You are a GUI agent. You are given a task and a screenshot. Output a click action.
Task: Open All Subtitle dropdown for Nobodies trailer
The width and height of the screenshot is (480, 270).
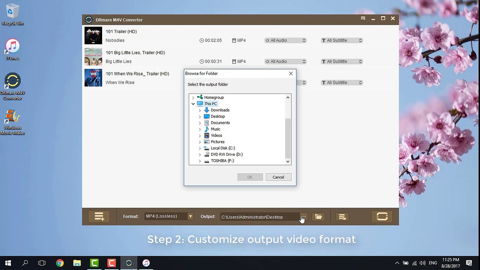pyautogui.click(x=342, y=40)
